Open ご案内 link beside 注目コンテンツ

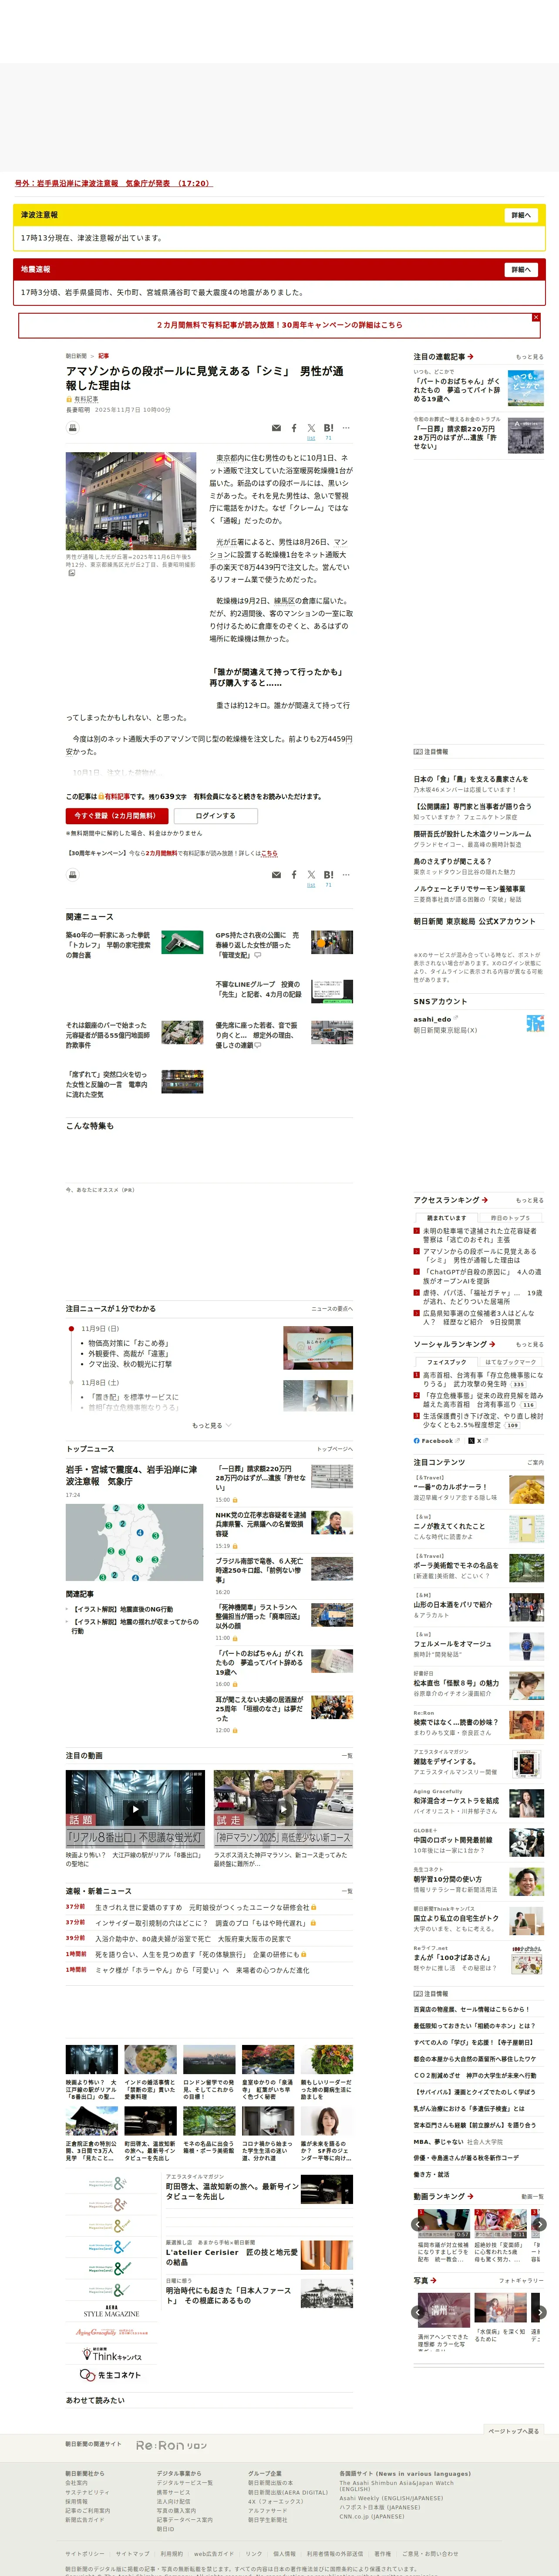coord(535,1462)
